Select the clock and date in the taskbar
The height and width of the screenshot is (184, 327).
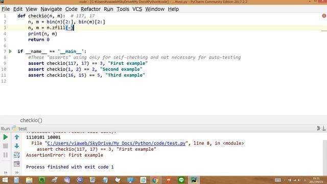(x=316, y=180)
